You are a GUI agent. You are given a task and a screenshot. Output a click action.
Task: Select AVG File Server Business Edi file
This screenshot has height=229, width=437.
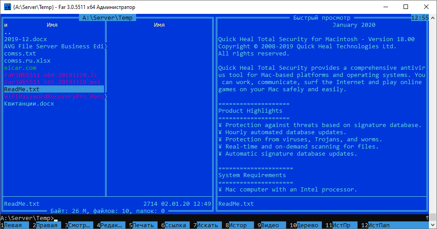point(54,47)
